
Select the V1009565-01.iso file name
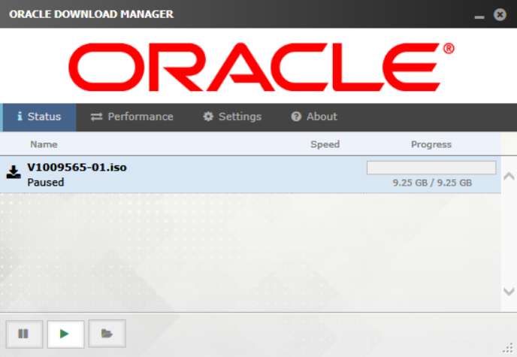tap(77, 168)
